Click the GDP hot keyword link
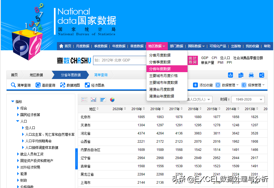The height and width of the screenshot is (188, 274). [205, 58]
